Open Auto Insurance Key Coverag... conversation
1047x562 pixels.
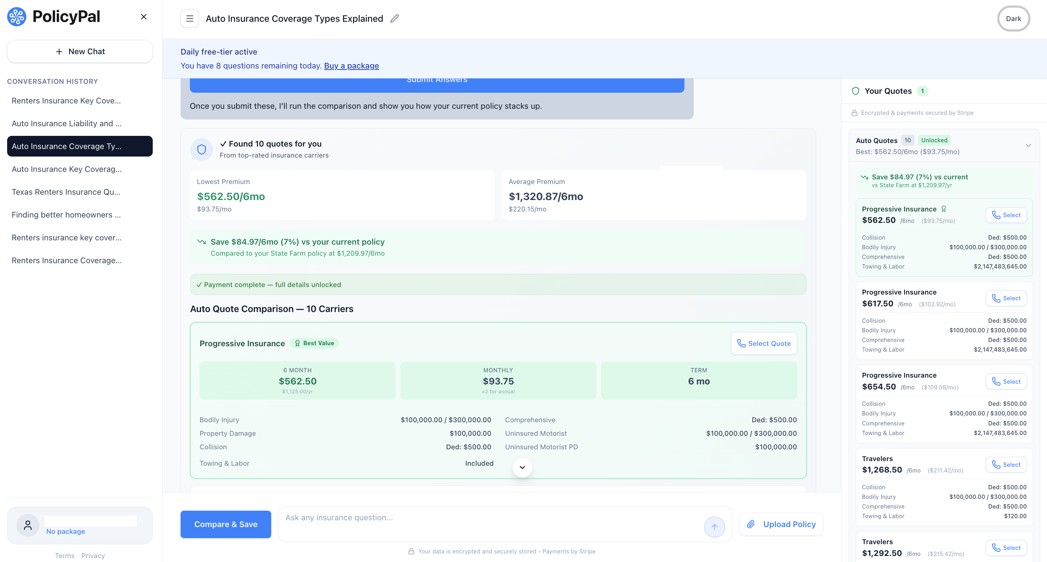[80, 169]
